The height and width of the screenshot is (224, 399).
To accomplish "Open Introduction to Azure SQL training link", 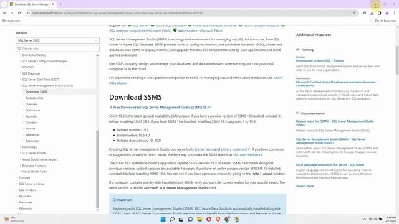I will [320, 61].
